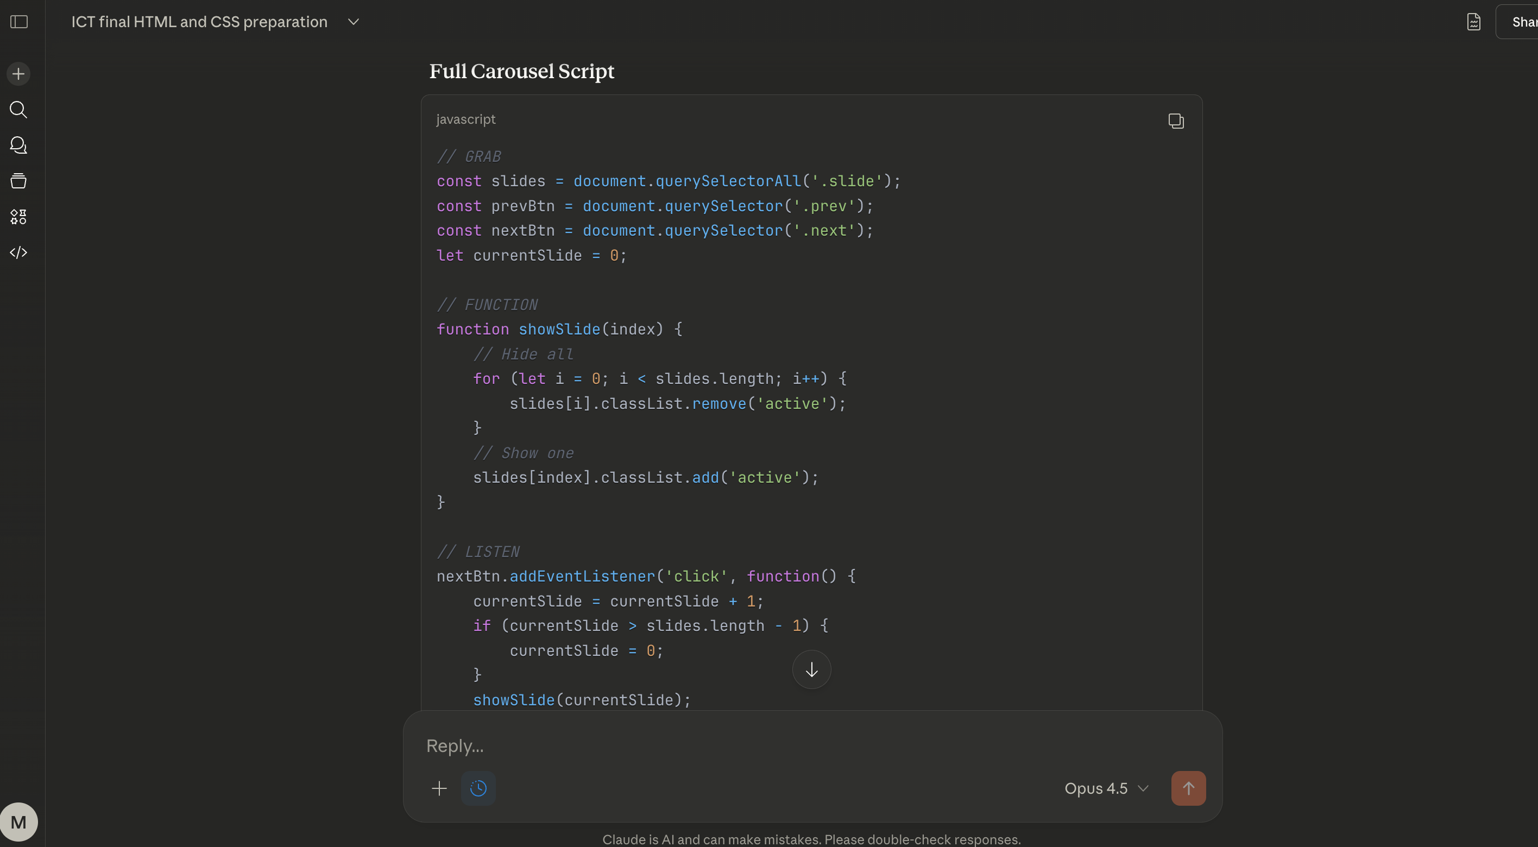
Task: Toggle the sidebar panel open
Action: point(19,22)
